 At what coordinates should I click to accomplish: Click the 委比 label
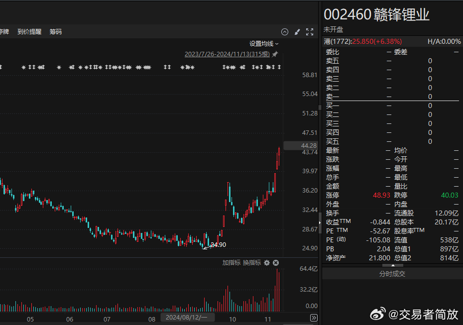(333, 52)
